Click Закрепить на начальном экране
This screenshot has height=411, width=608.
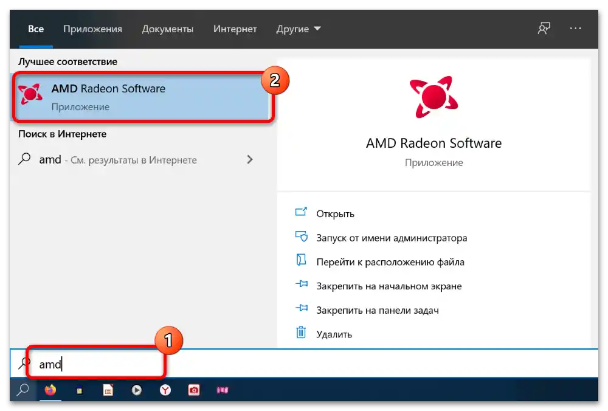point(389,286)
